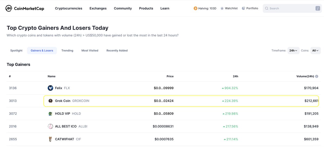The image size is (324, 147).
Task: Click the Bitcoin halving countdown icon
Action: click(195, 8)
